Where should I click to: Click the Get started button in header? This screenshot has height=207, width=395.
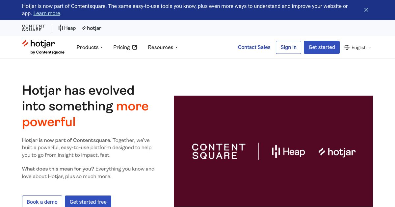(x=322, y=47)
